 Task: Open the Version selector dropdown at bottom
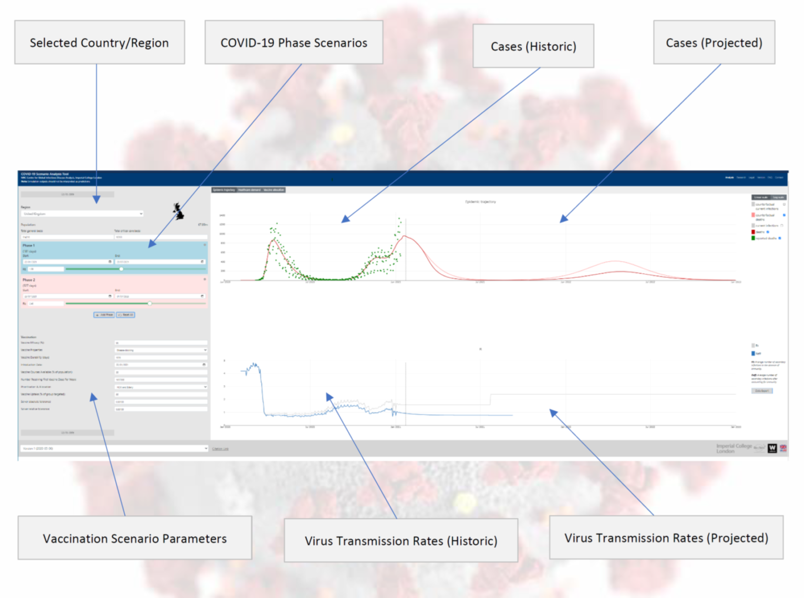(115, 448)
